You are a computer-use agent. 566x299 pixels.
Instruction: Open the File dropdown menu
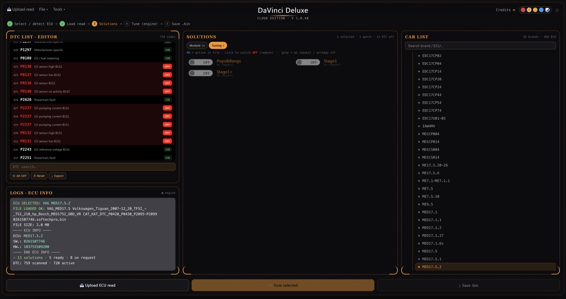pos(43,9)
